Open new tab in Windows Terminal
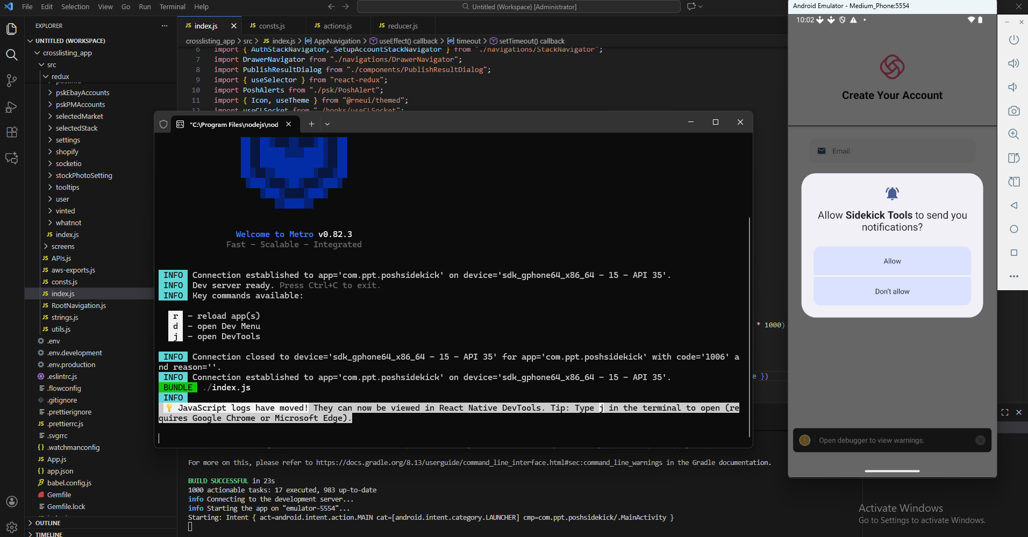 pos(311,124)
